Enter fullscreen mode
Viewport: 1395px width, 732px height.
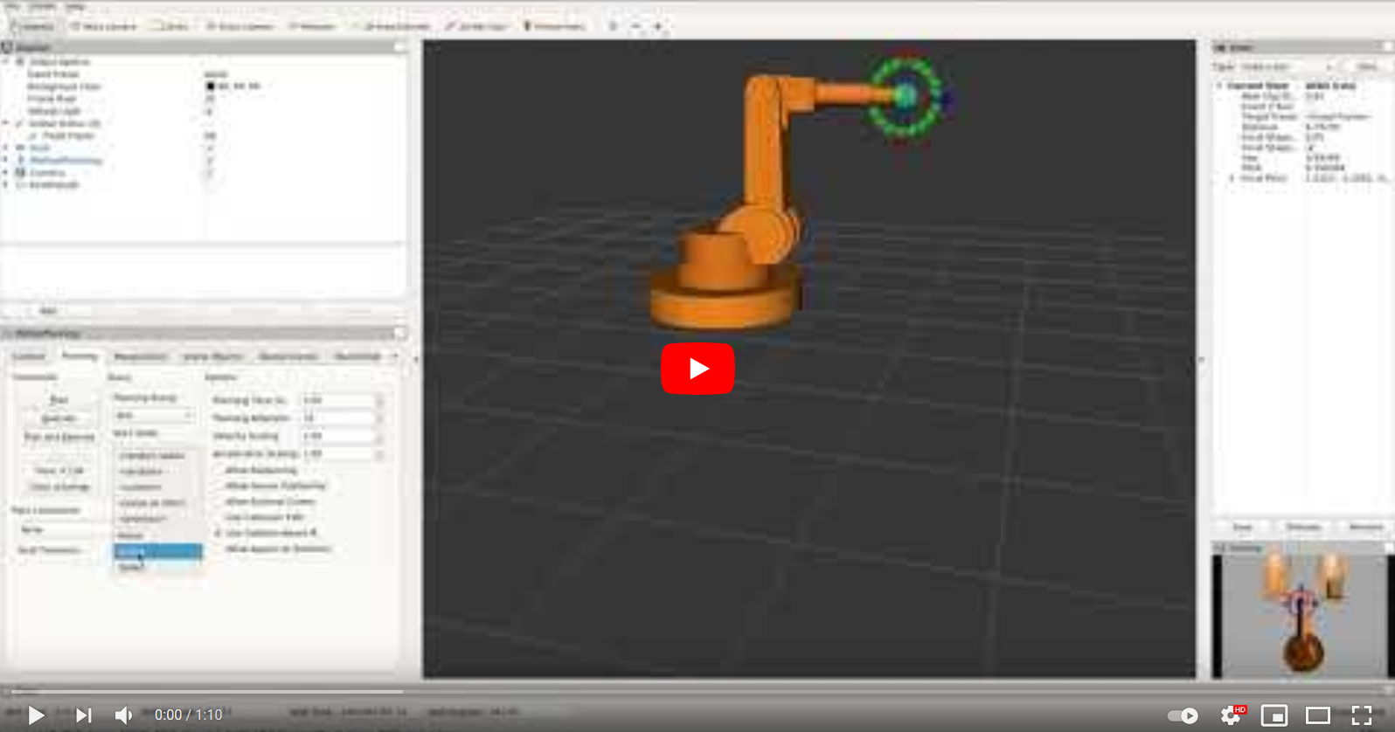[1362, 715]
